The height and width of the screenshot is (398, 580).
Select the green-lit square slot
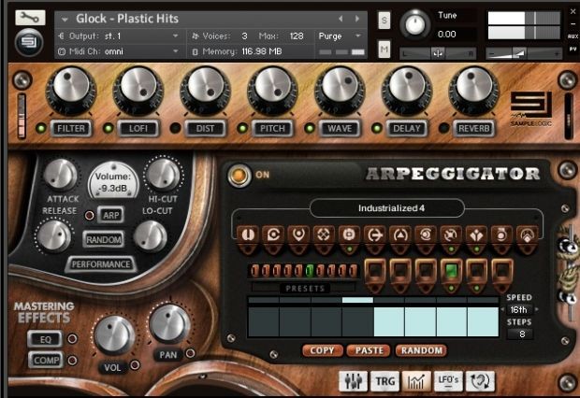(451, 271)
